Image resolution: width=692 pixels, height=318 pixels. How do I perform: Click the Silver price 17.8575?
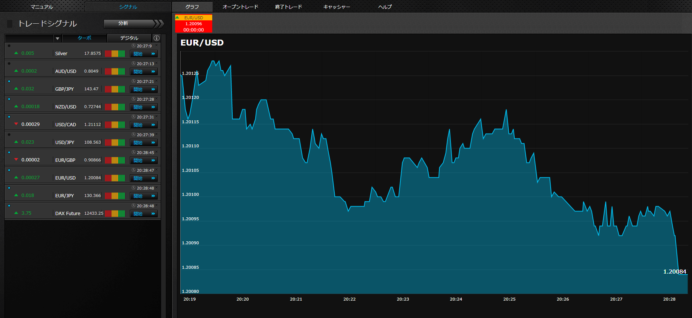(92, 53)
